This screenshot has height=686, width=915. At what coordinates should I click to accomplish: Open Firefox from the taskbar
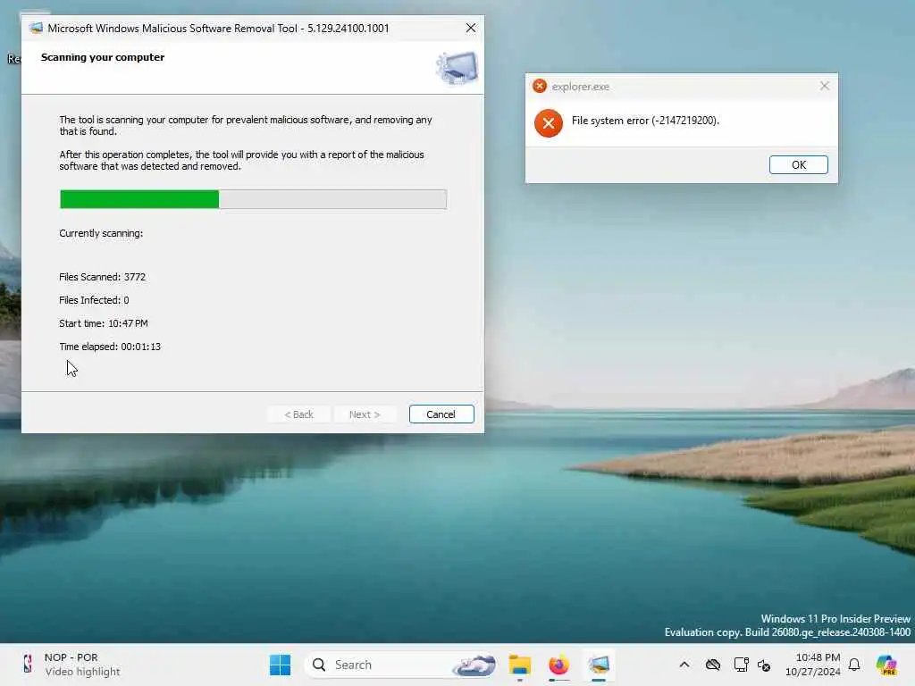tap(558, 665)
